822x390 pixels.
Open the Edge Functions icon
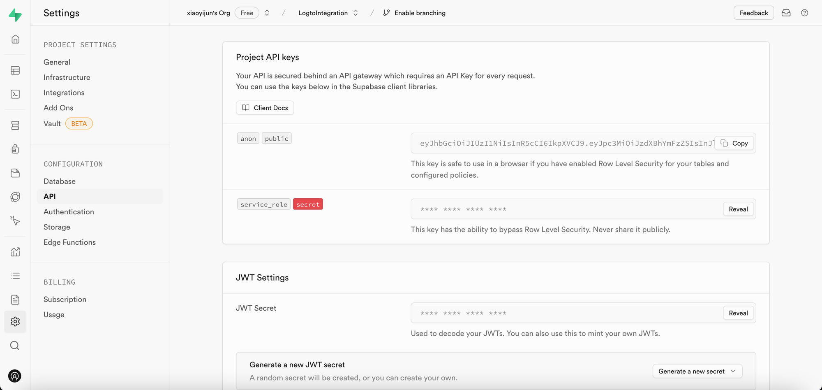(15, 197)
